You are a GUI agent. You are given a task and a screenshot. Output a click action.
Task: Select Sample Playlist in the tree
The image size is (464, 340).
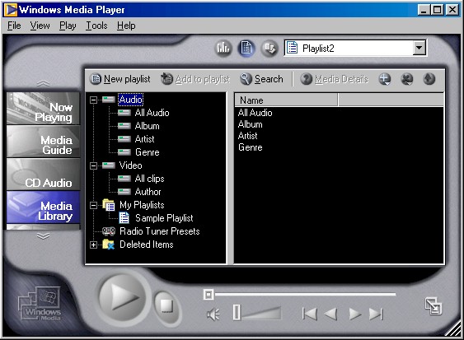coord(164,218)
